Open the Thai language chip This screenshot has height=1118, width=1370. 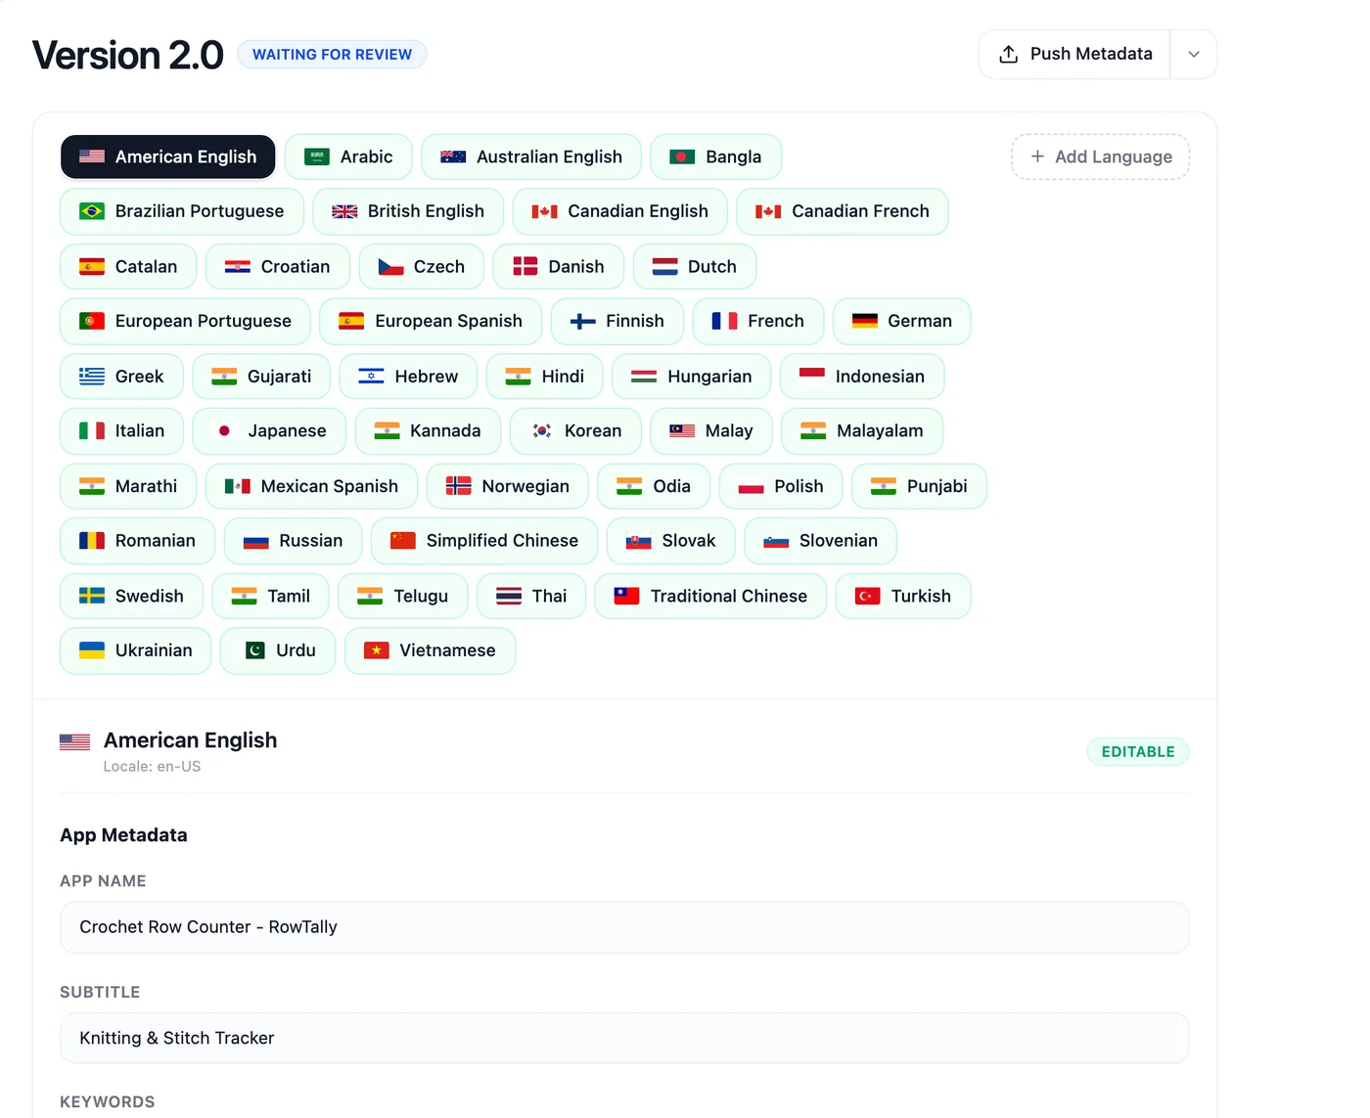click(x=531, y=596)
